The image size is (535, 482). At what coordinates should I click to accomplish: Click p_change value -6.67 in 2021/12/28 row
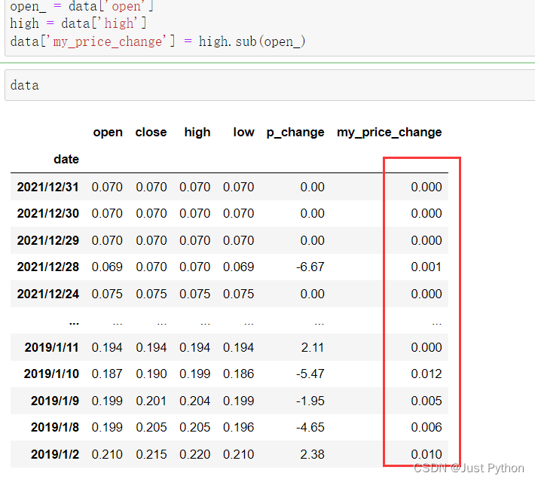[310, 267]
